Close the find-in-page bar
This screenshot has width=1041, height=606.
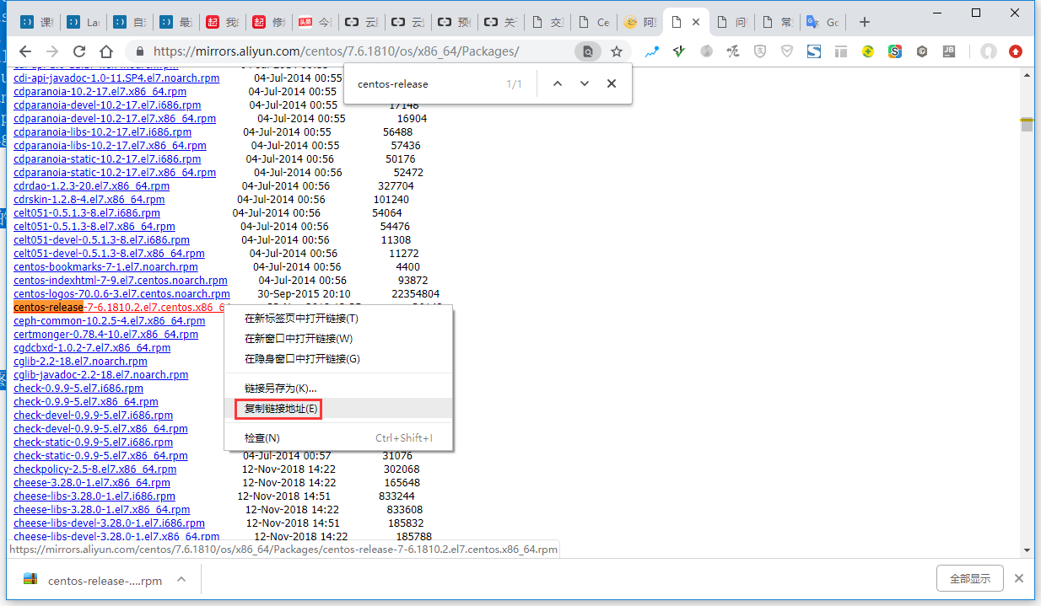point(612,83)
